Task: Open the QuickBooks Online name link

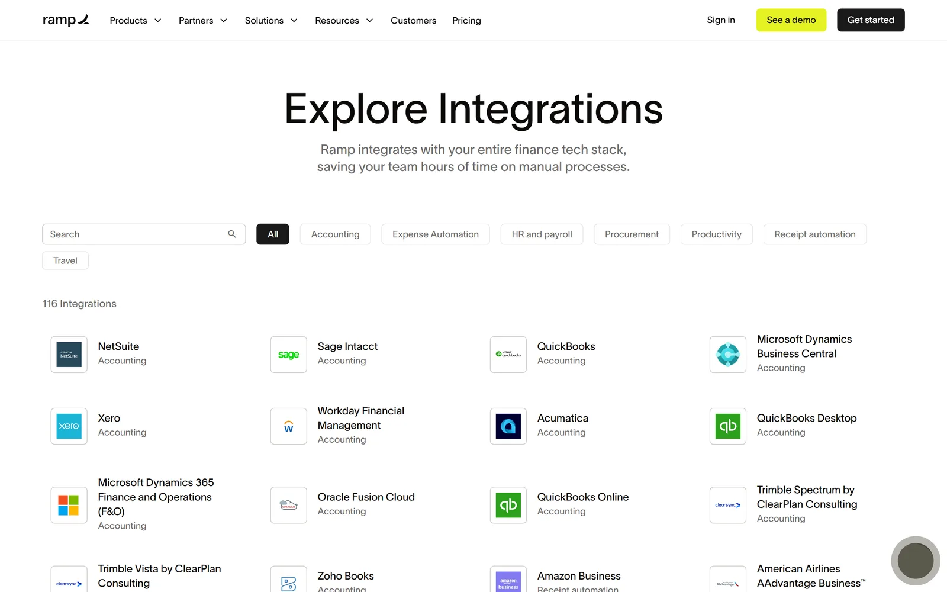Action: 582,497
